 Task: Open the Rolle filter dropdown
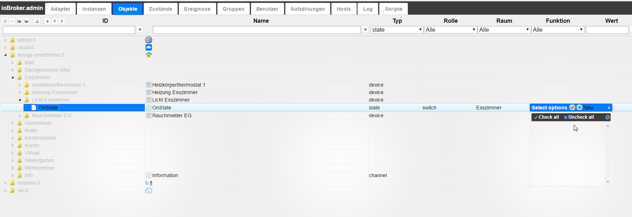[450, 30]
